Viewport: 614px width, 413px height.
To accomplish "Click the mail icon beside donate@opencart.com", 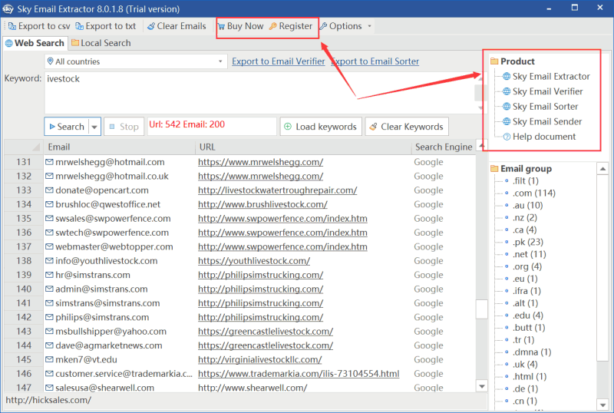I will [49, 190].
